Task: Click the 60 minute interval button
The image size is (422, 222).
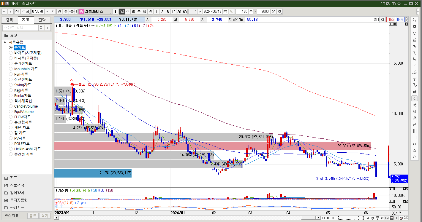Action: coord(185,12)
